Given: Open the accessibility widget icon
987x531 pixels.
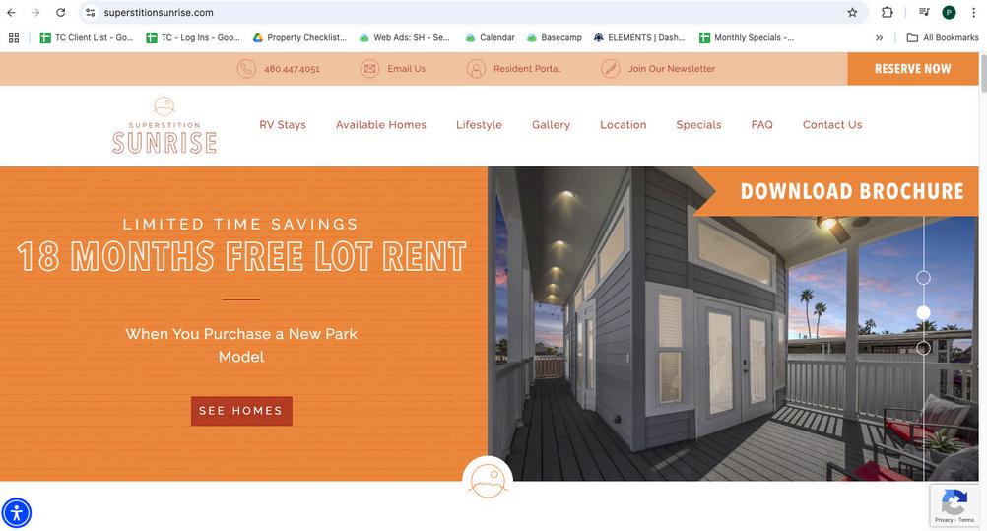Looking at the screenshot, I should pyautogui.click(x=17, y=512).
